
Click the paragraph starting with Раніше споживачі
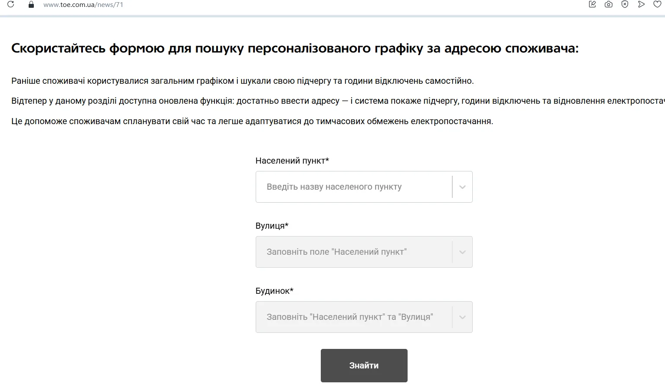click(242, 81)
